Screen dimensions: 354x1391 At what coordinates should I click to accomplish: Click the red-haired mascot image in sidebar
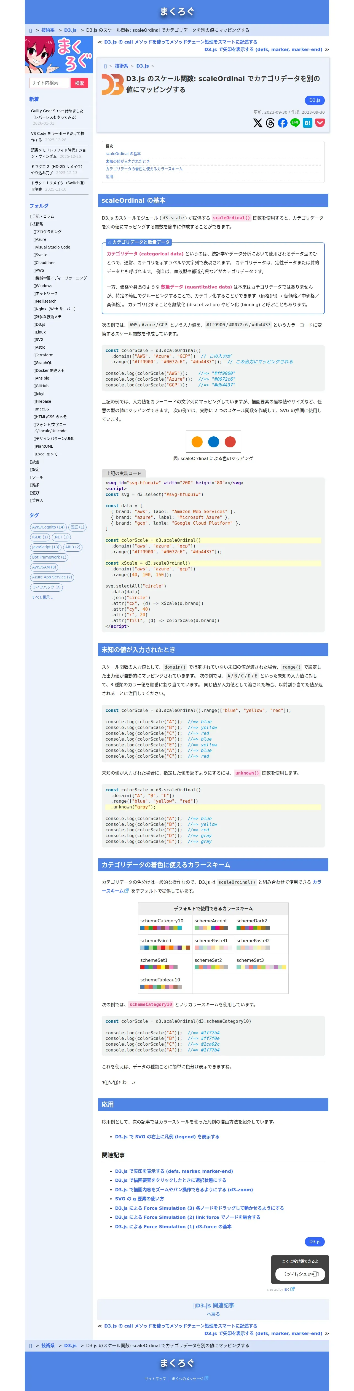[x=59, y=55]
